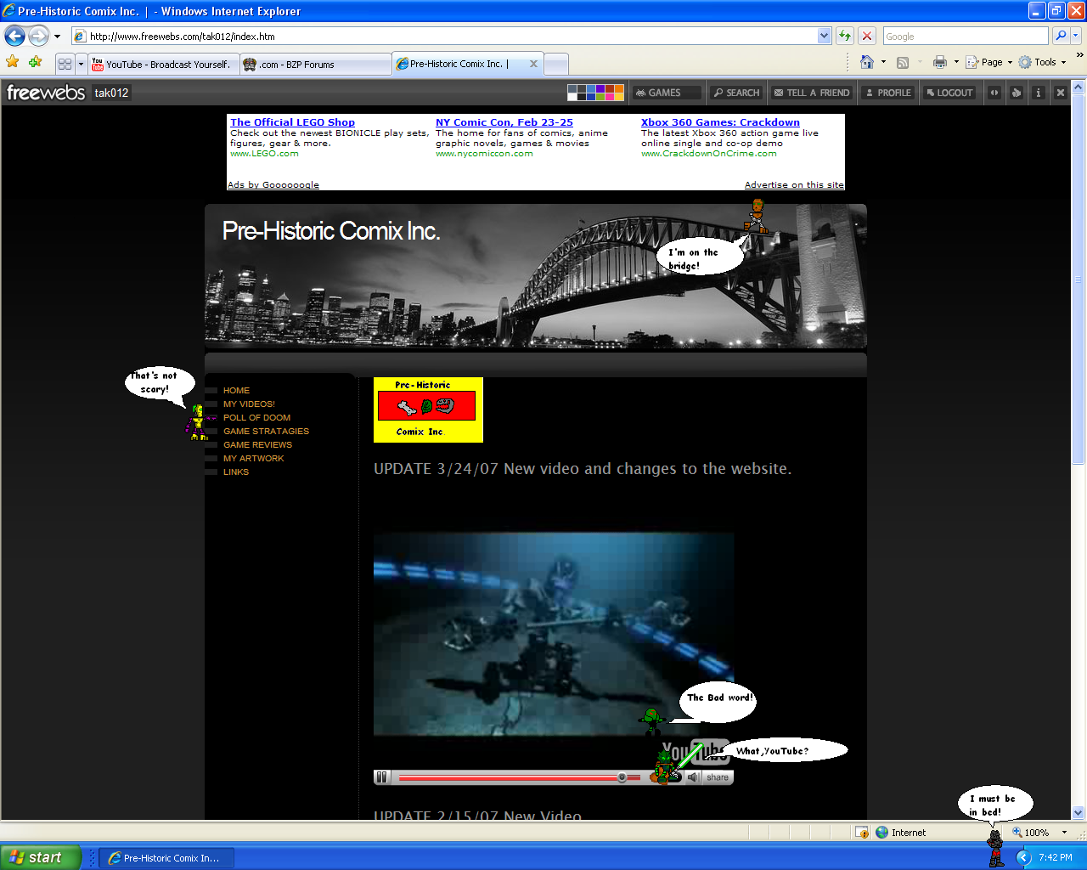Screen dimensions: 1087x870
Task: Click the RSS feeds icon
Action: (x=903, y=62)
